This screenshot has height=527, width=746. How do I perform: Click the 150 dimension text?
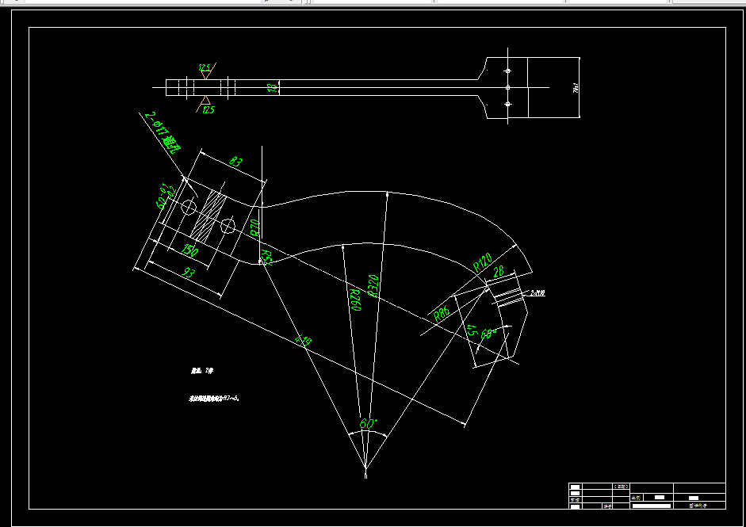coord(189,250)
